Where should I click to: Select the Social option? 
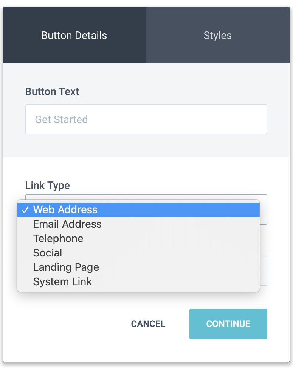48,253
